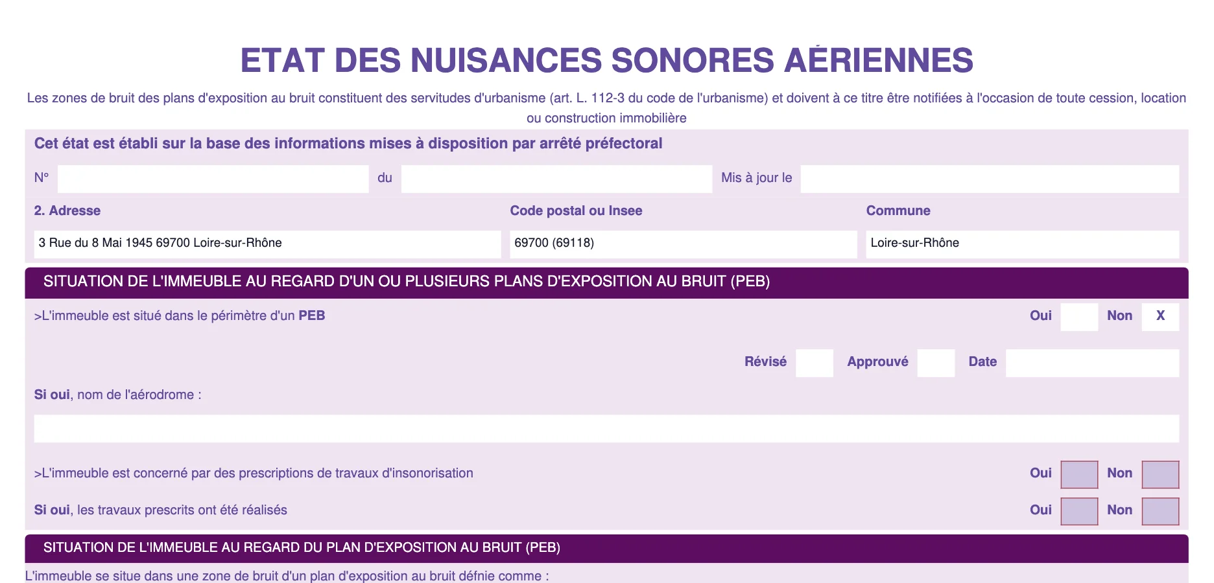The width and height of the screenshot is (1214, 583).
Task: Click the arrêté préfectoral N° input field
Action: (x=213, y=179)
